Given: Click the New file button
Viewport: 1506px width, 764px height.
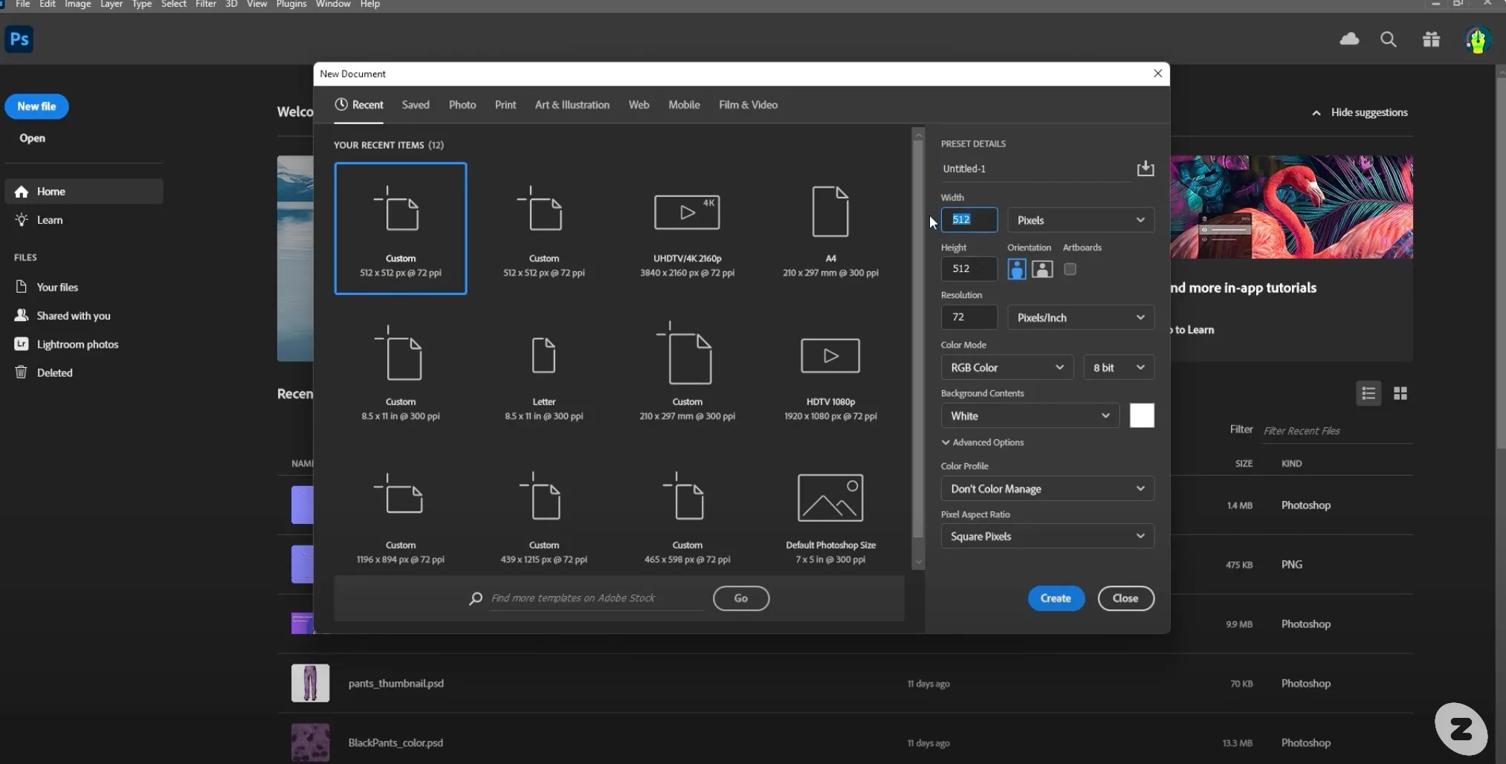Looking at the screenshot, I should (x=36, y=106).
